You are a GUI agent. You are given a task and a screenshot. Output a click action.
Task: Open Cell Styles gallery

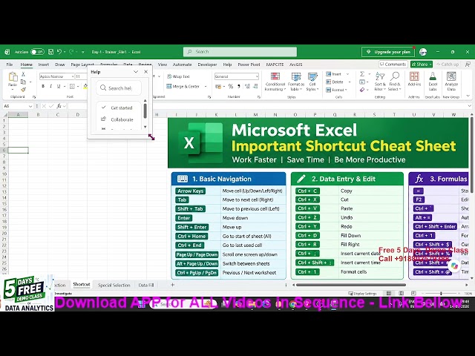coord(312,82)
